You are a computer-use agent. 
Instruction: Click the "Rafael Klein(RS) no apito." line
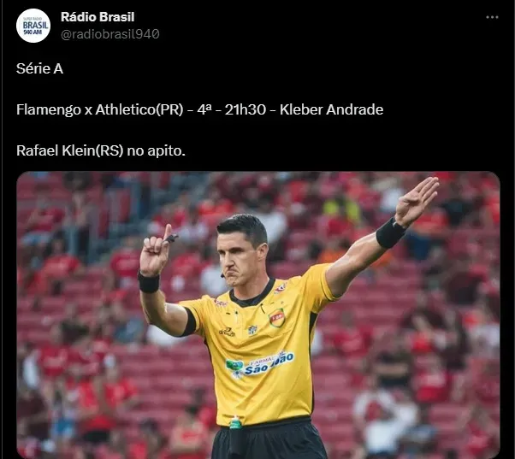click(101, 151)
